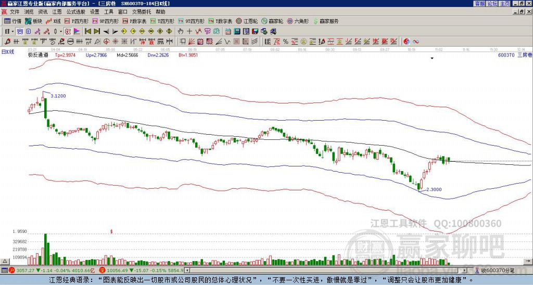Viewport: 533px width, 285px height.
Task: Click the red-blue yin-yang icon
Action: pos(407,42)
